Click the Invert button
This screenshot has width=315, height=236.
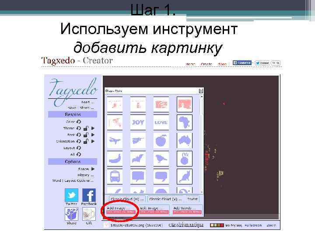(192, 199)
